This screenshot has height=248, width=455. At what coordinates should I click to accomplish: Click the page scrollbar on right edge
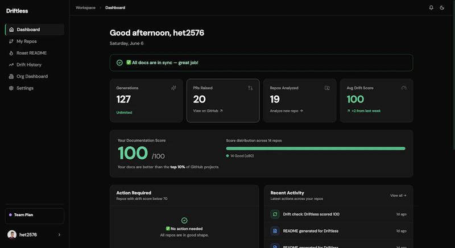point(453,76)
